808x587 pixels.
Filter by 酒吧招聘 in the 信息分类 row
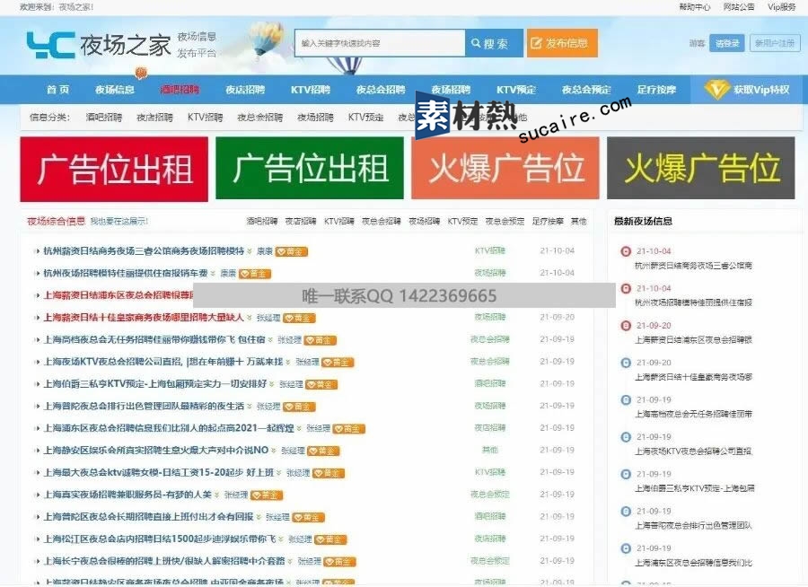tap(103, 117)
